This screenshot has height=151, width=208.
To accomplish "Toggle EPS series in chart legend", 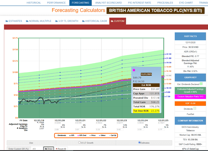I will pyautogui.click(x=72, y=135).
